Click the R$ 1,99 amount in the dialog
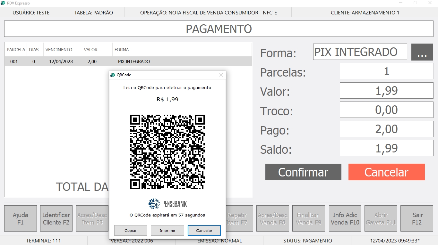 coord(167,99)
